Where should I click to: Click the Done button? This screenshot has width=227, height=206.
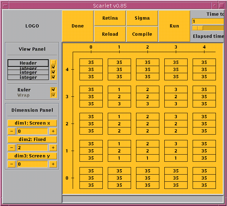click(78, 26)
